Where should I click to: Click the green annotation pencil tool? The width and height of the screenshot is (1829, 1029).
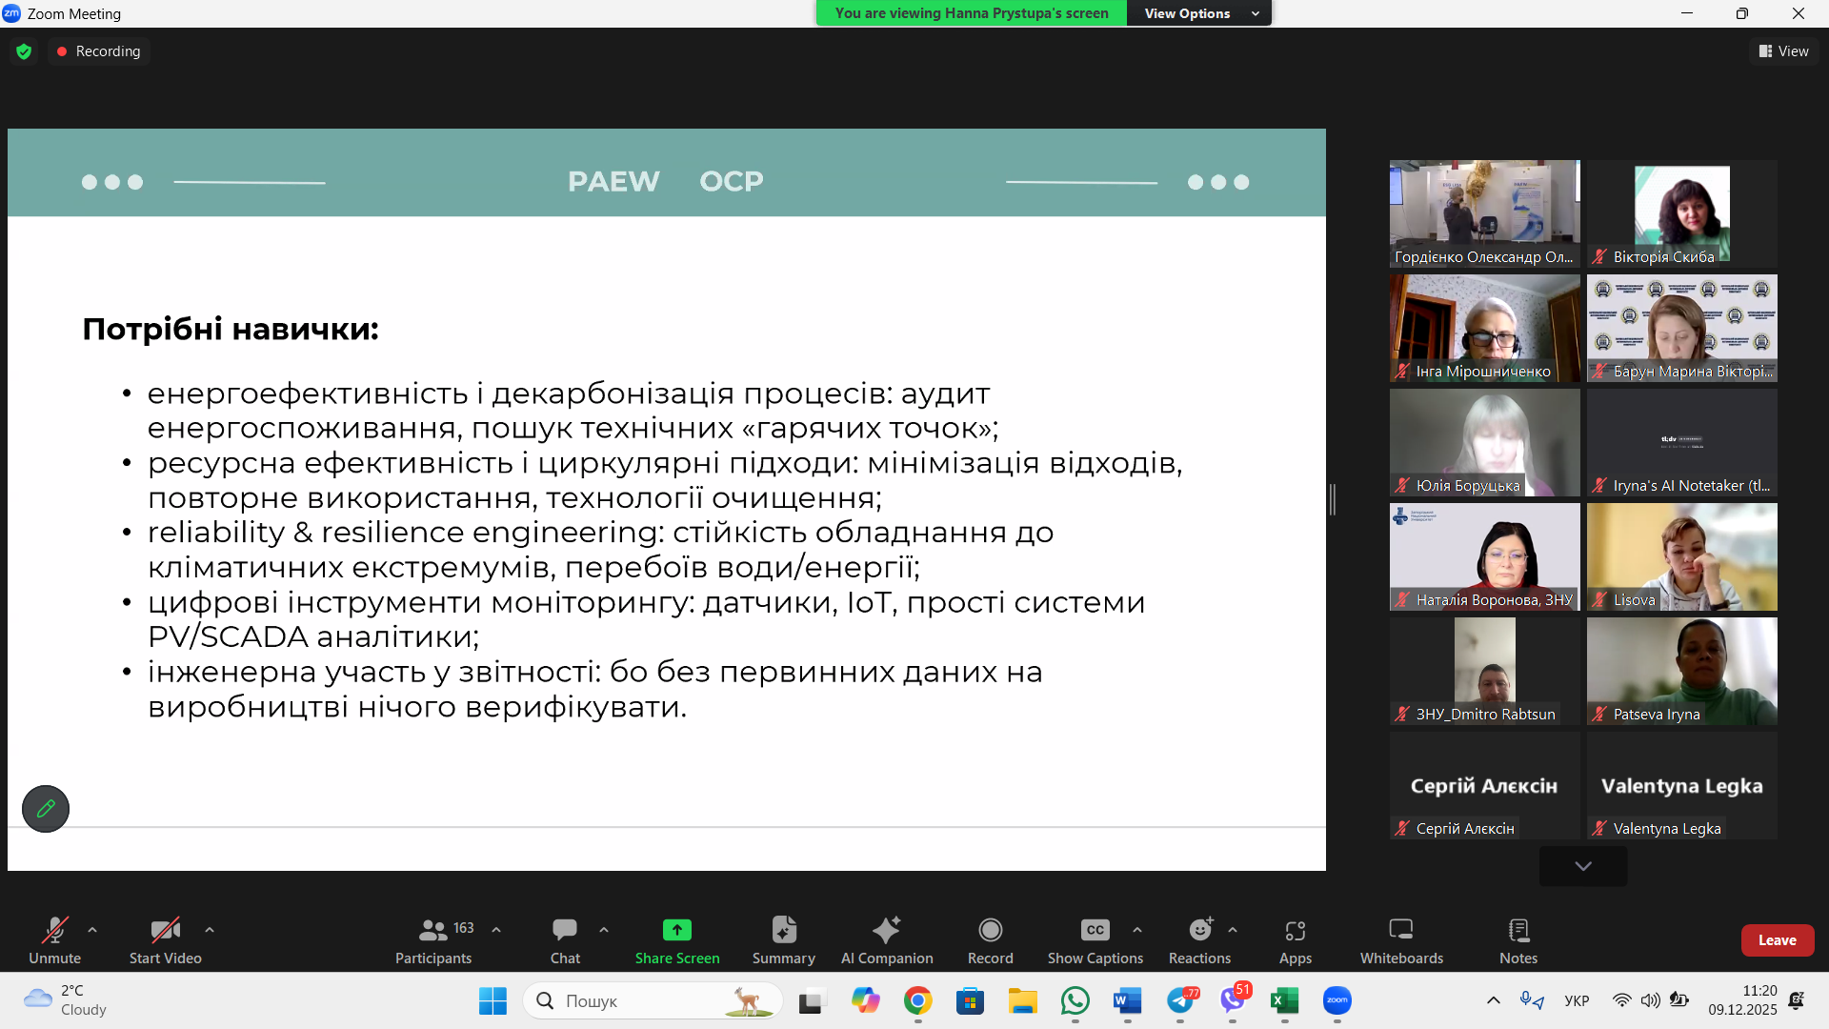tap(45, 808)
